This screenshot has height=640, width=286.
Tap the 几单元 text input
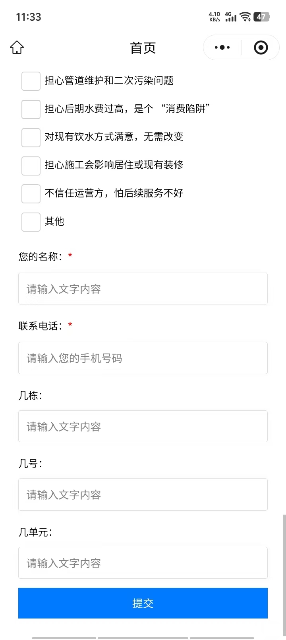click(x=143, y=563)
